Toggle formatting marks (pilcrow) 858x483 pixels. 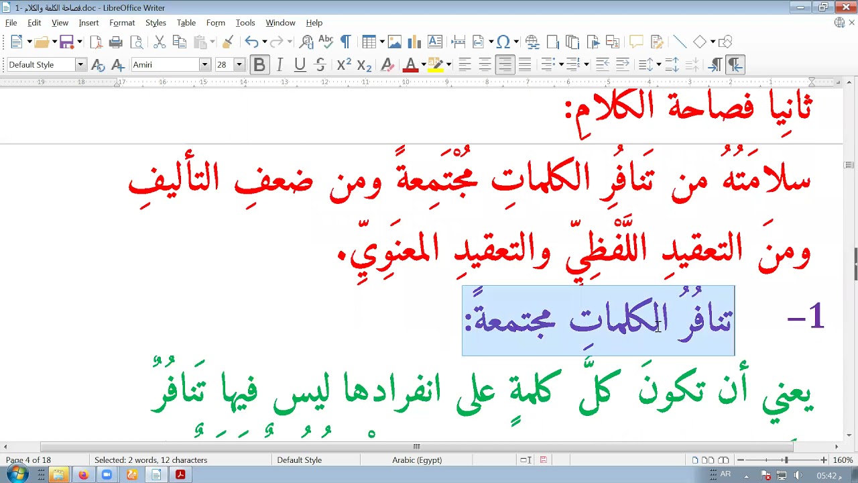tap(346, 42)
